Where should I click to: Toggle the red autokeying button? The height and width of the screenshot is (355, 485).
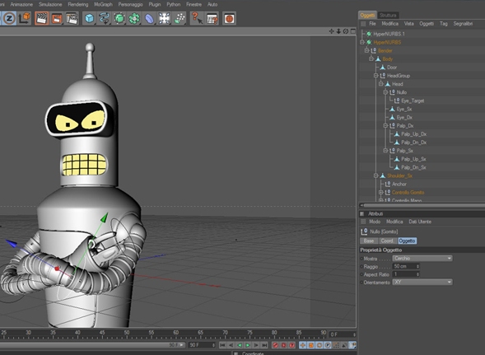click(283, 345)
